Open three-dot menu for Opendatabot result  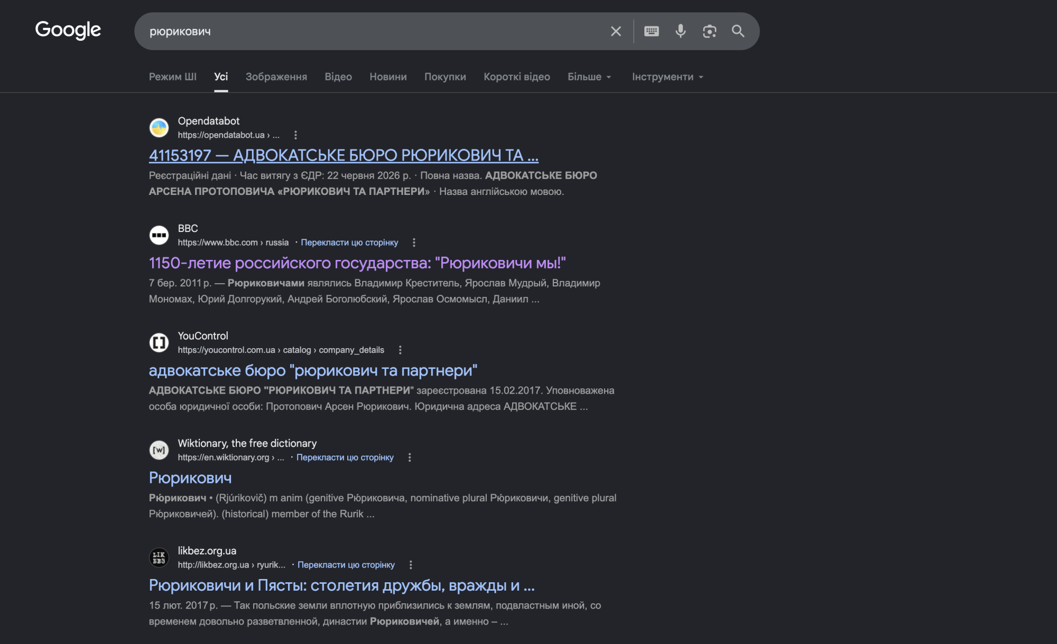click(295, 135)
